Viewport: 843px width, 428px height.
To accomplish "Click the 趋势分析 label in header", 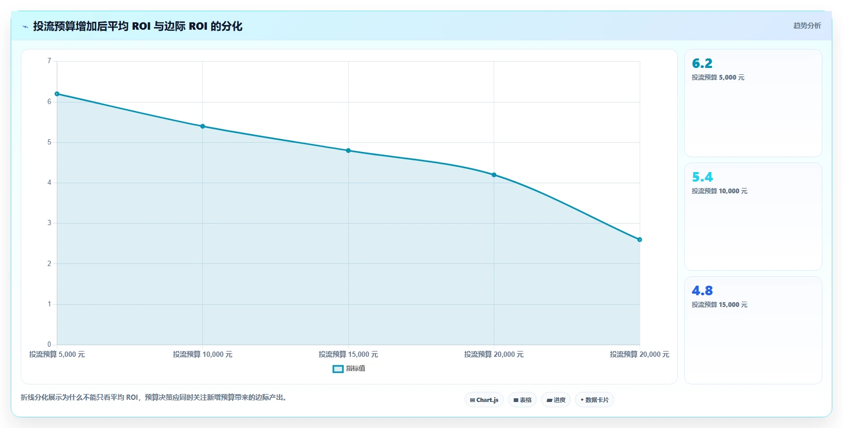I will tap(807, 25).
